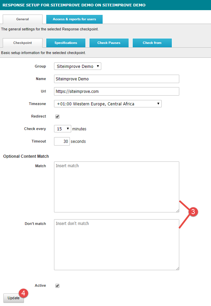Screen dimensions: 211x306
Task: Grab the Match textarea resize handle
Action: [x=178, y=211]
